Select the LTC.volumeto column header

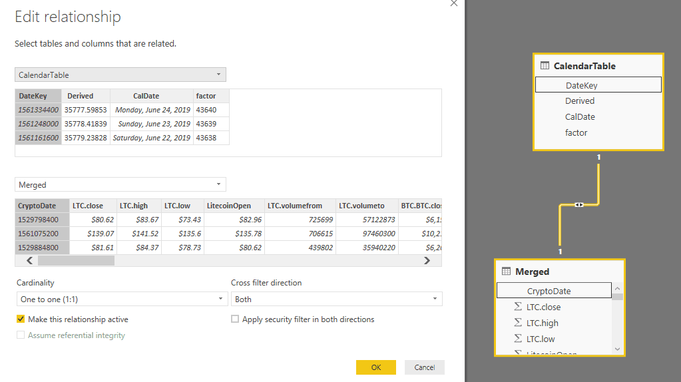coord(367,206)
